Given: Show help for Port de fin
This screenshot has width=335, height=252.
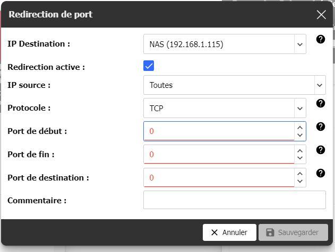Looking at the screenshot, I should tap(320, 150).
